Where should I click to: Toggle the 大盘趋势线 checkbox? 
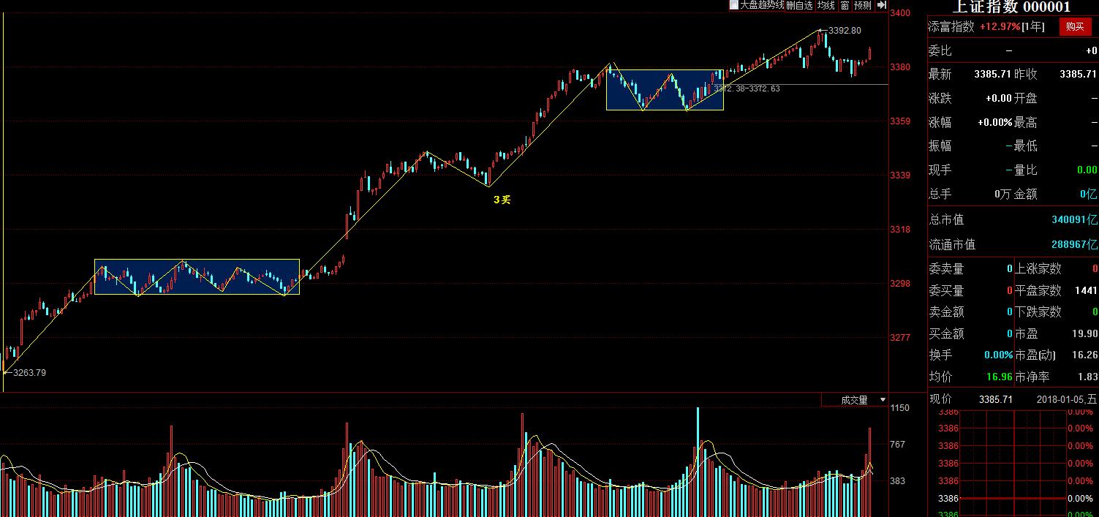click(x=734, y=5)
